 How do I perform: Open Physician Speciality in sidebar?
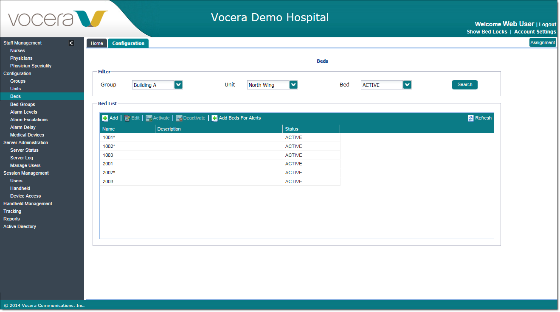coord(31,66)
